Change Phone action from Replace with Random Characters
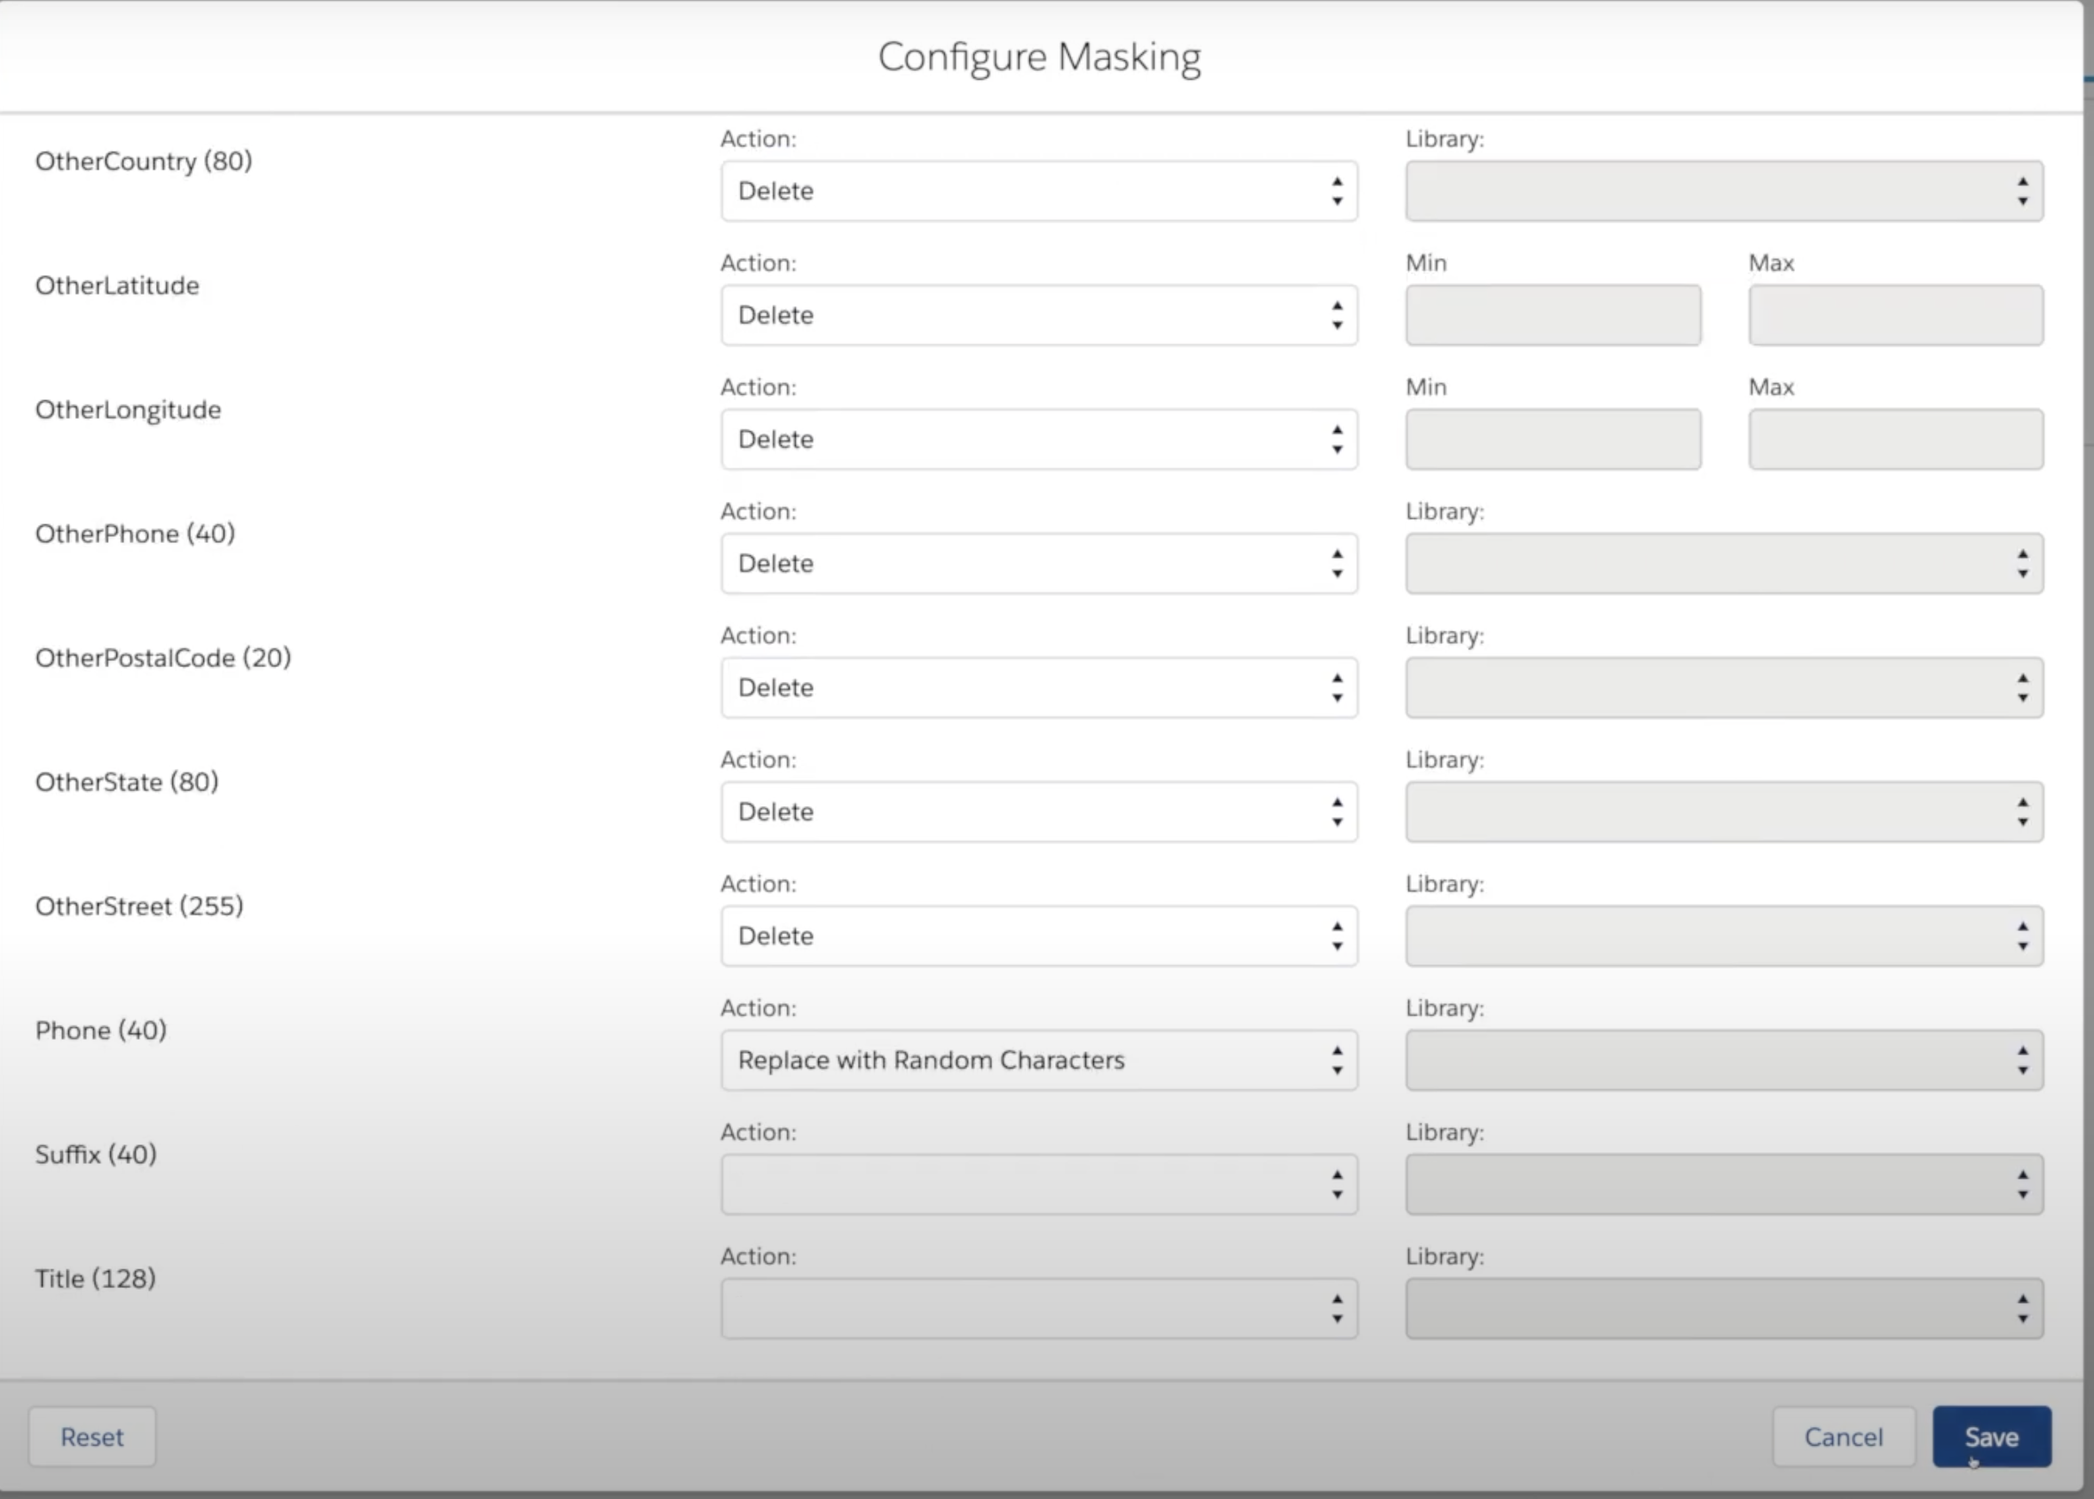 [x=1039, y=1060]
